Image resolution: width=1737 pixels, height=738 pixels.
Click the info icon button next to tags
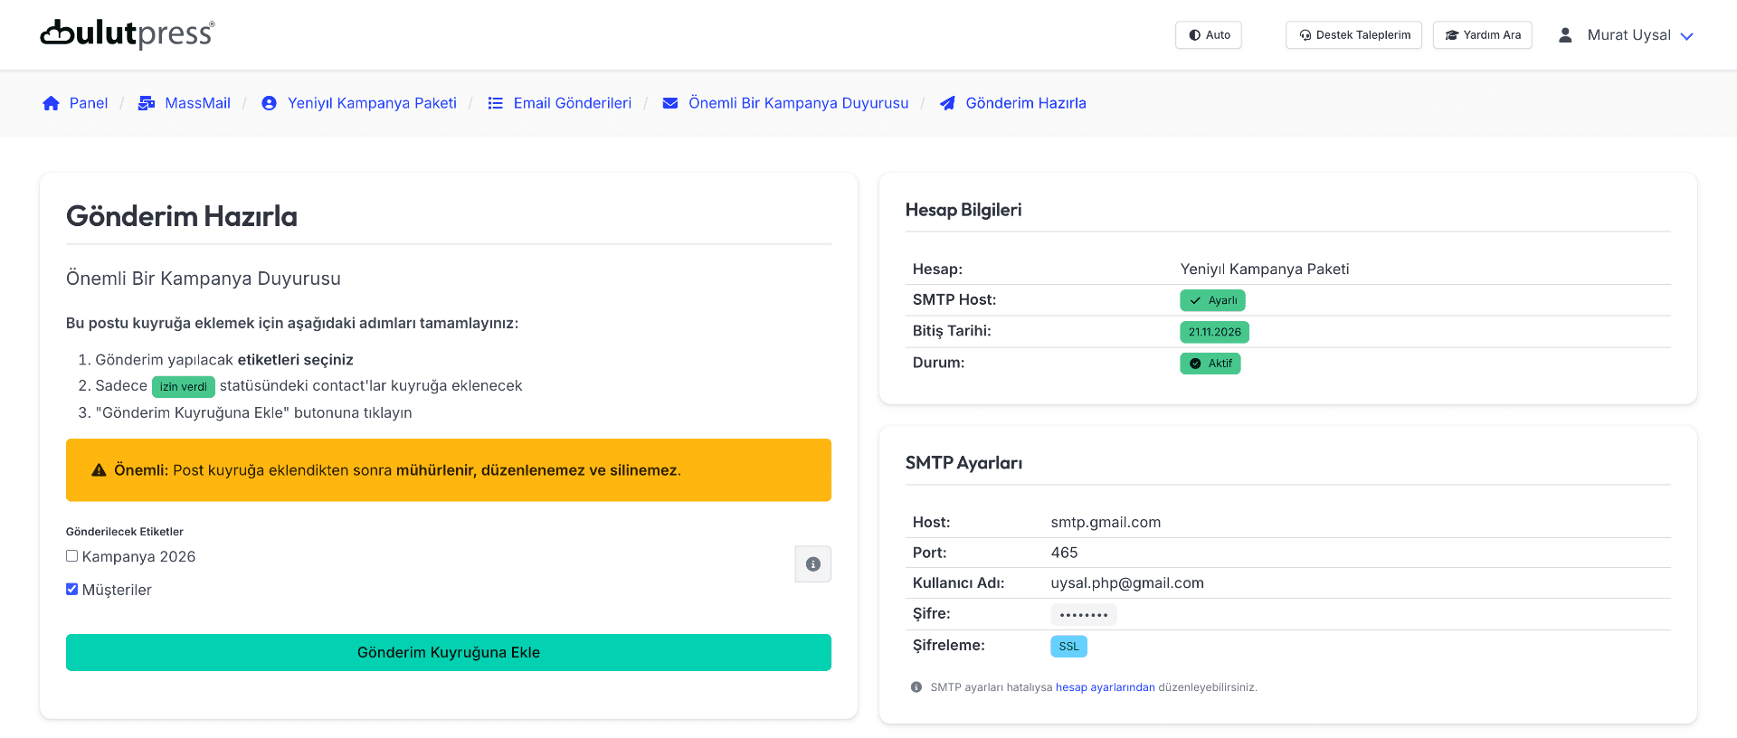pyautogui.click(x=812, y=564)
